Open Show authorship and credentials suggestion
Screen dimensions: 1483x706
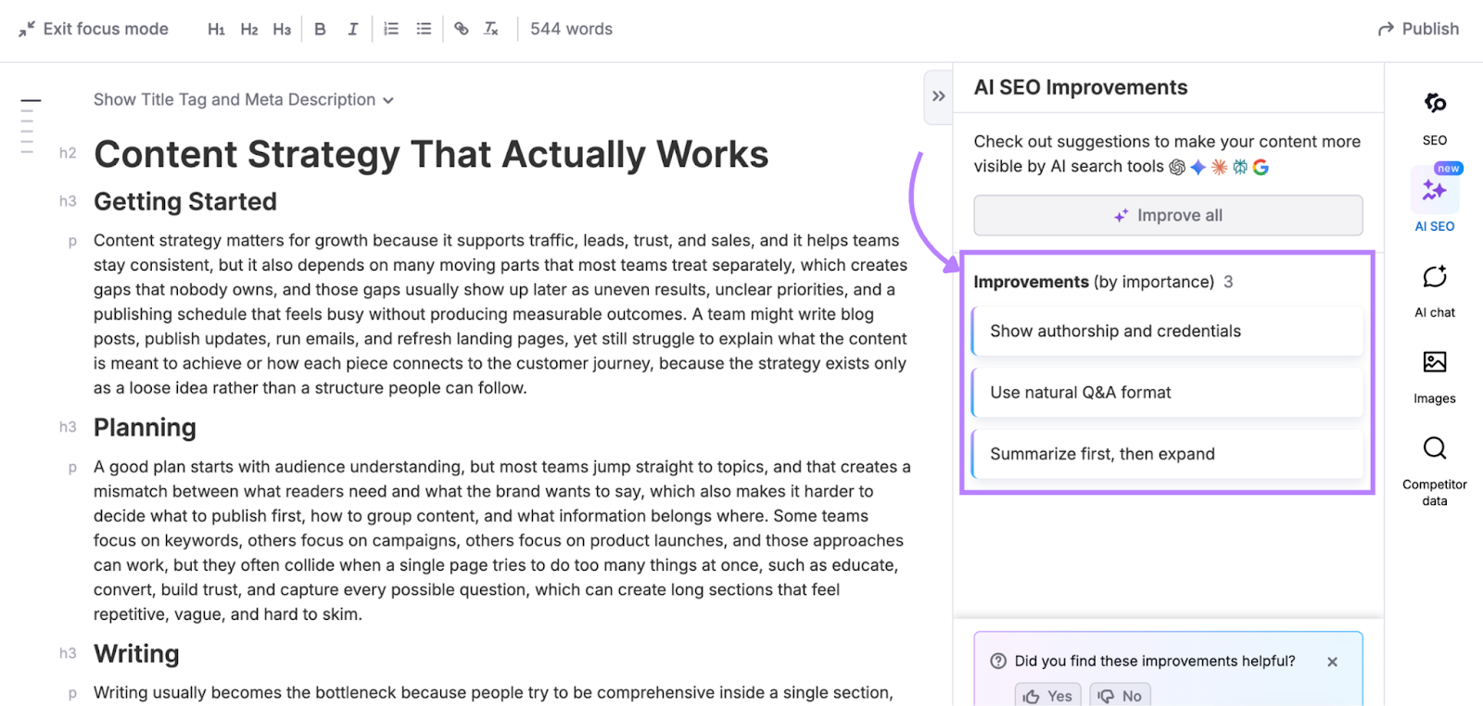[1168, 331]
